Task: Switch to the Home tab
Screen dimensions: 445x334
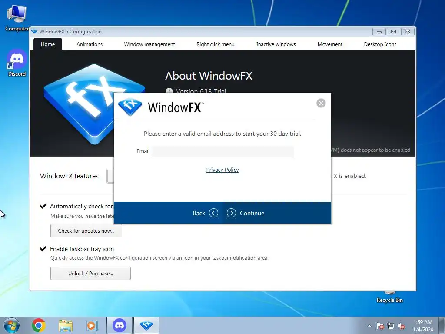Action: point(48,44)
